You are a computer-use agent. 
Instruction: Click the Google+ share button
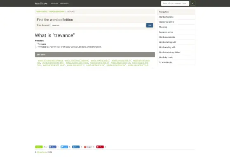pyautogui.click(x=88, y=147)
